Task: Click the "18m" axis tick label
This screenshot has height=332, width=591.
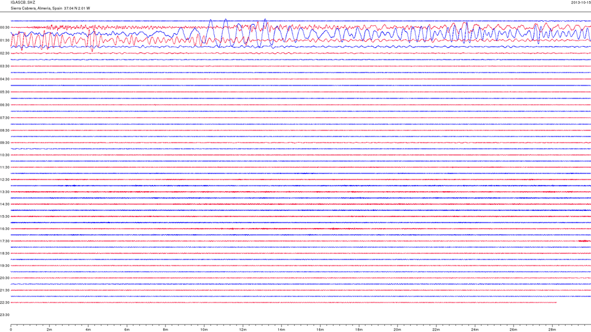Action: click(359, 330)
